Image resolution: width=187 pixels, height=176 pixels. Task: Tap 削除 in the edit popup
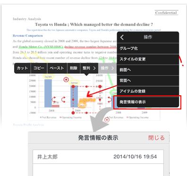click(74, 68)
